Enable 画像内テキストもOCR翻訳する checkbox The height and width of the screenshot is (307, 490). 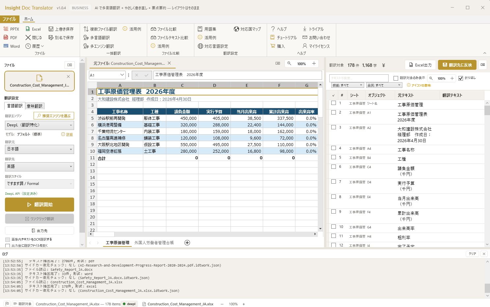pos(8,240)
